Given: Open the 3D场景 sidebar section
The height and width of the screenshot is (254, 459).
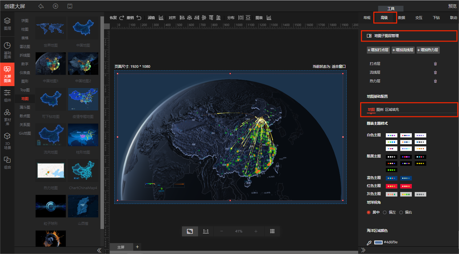Looking at the screenshot, I should [7, 141].
